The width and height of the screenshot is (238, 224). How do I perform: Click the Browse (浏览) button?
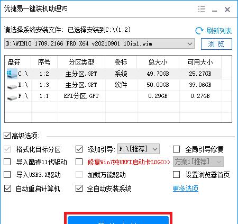[216, 44]
